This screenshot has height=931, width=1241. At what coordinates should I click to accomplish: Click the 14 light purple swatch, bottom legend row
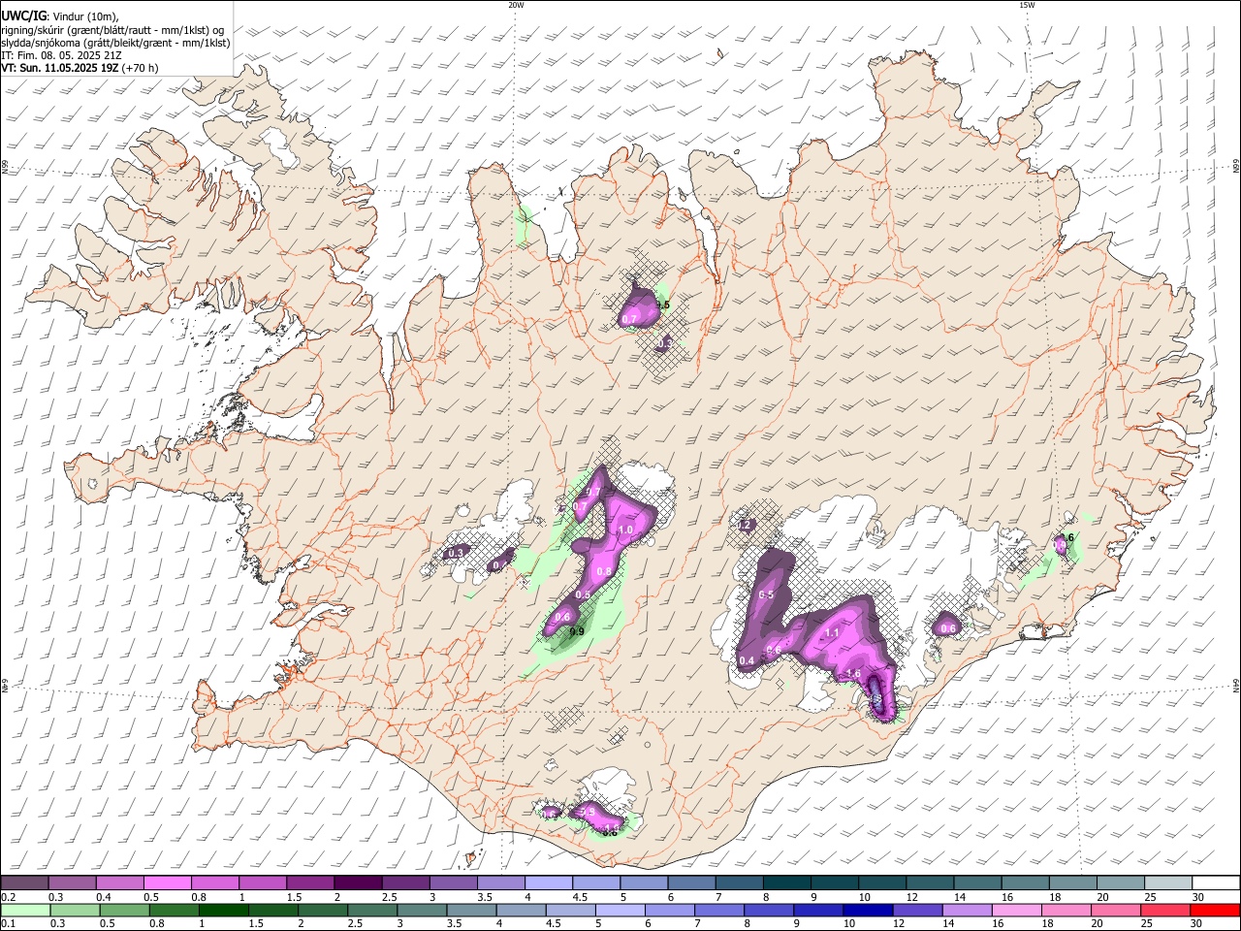966,910
